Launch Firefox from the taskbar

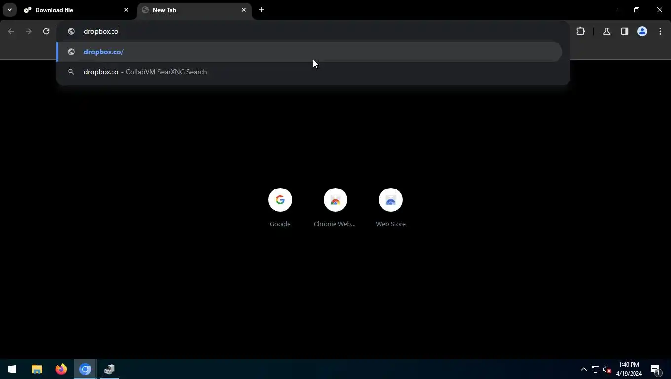point(61,369)
